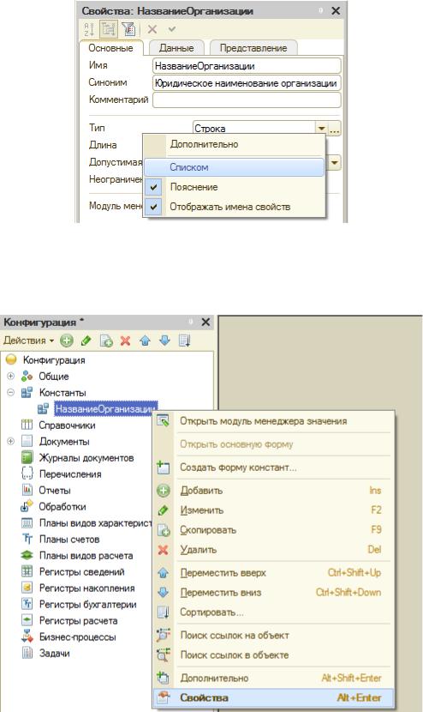The width and height of the screenshot is (423, 712).
Task: Click the ellipsis button beside Тип field
Action: coord(335,129)
